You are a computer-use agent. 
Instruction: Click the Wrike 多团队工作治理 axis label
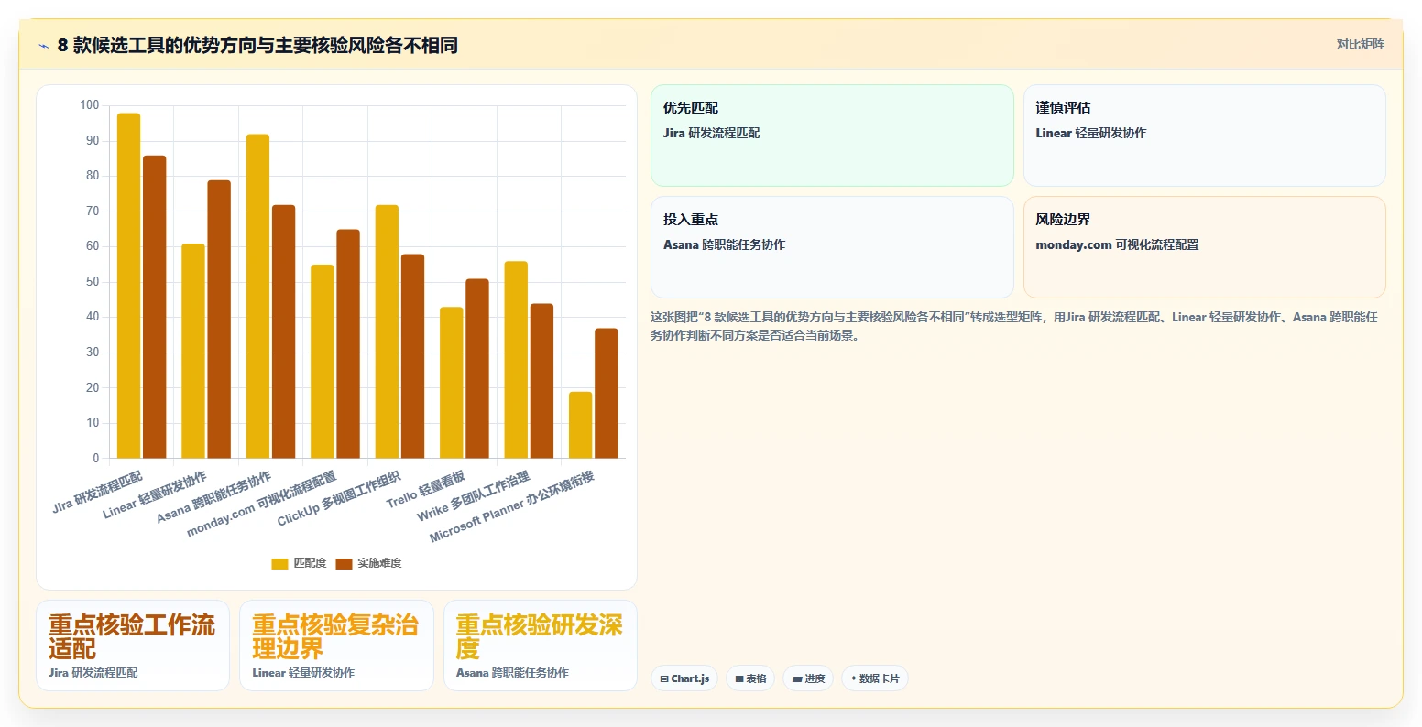[475, 496]
